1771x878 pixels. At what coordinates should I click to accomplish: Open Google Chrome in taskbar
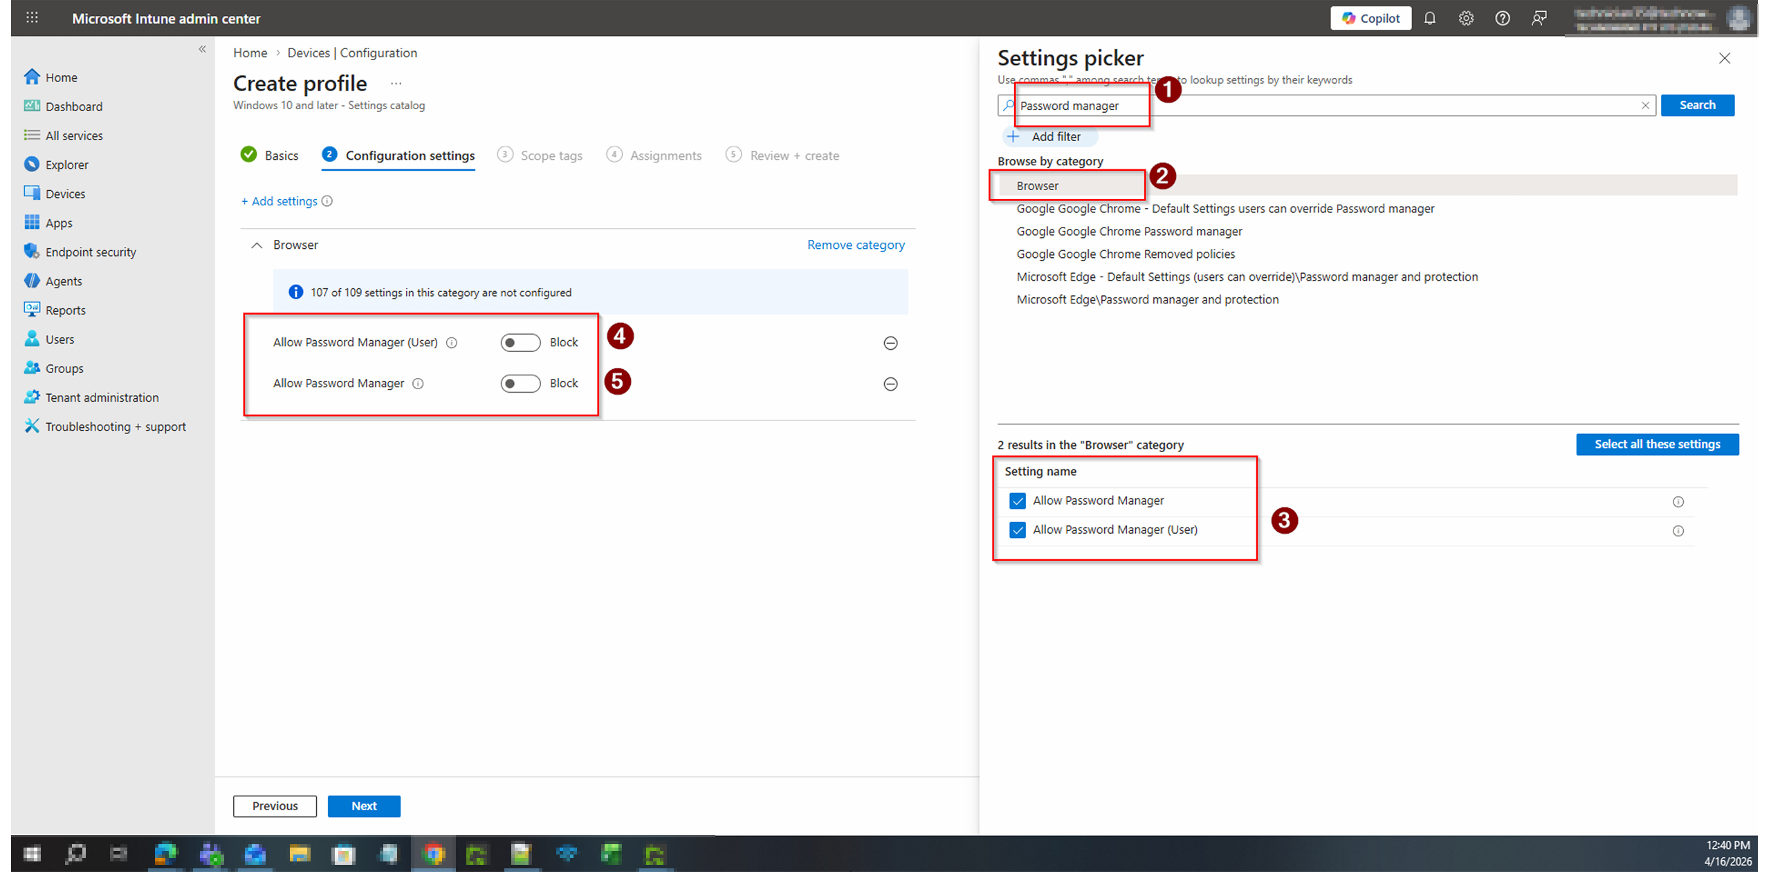coord(434,854)
